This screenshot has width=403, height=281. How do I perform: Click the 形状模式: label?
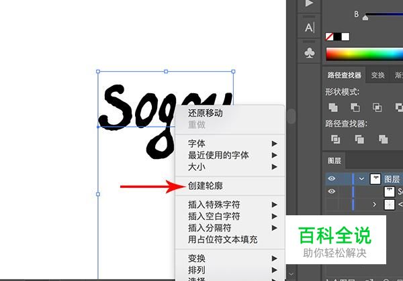coord(342,92)
